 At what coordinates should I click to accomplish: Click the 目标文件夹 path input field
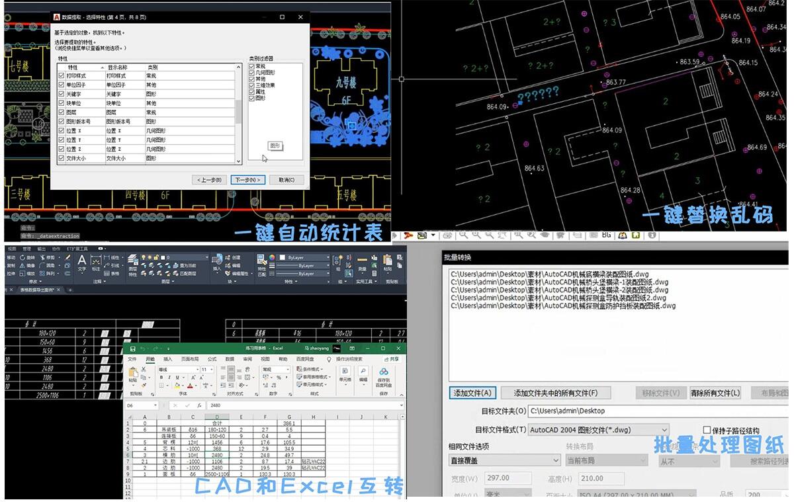point(658,411)
